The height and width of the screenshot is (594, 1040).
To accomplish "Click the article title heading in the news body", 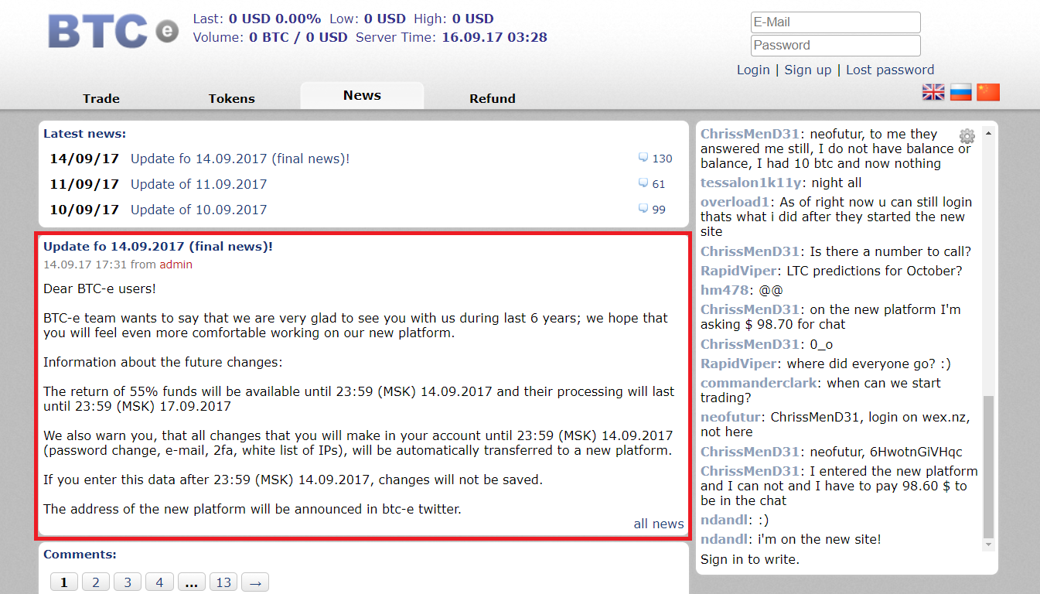I will (x=158, y=246).
